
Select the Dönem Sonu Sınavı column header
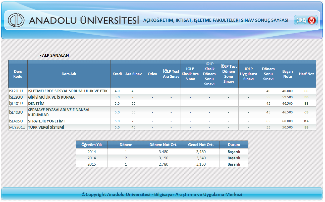pyautogui.click(x=268, y=74)
